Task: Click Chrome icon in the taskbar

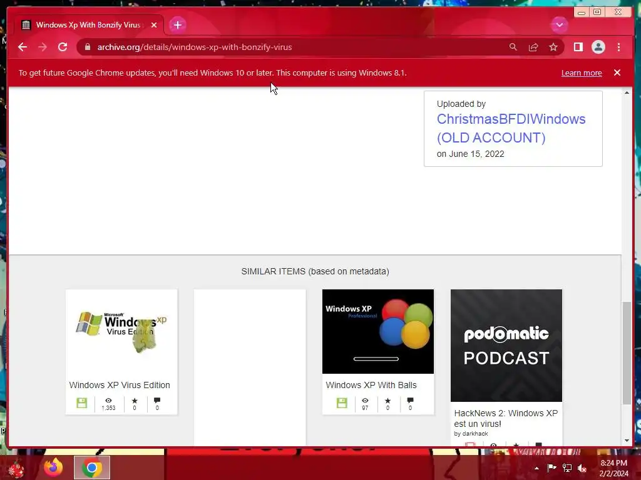Action: pos(92,467)
